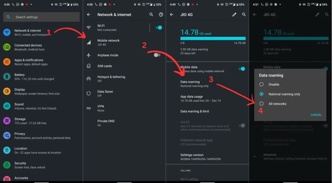Image resolution: width=333 pixels, height=183 pixels.
Task: Dismiss the Data roaming dialog with CANCEL
Action: [316, 115]
